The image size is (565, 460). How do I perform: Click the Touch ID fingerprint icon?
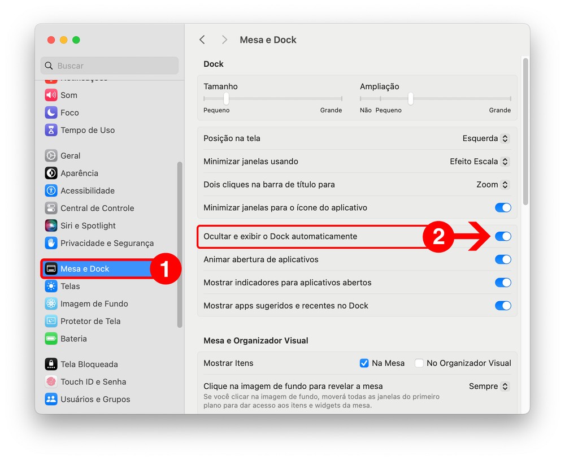[51, 382]
